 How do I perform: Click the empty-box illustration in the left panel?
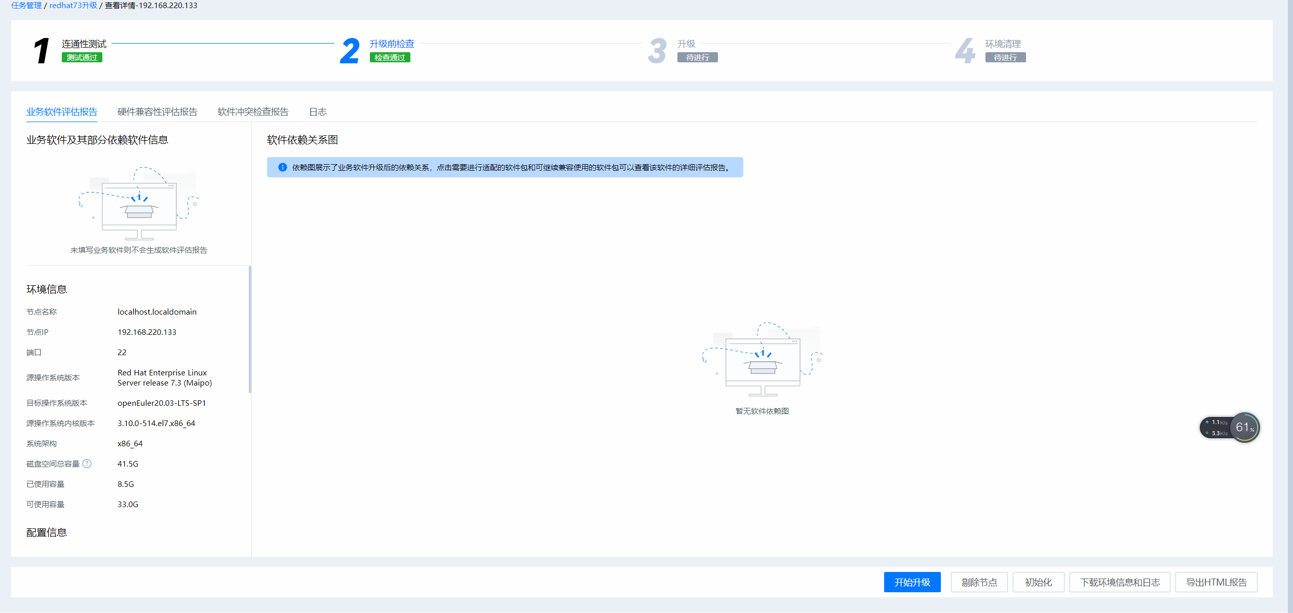click(139, 203)
